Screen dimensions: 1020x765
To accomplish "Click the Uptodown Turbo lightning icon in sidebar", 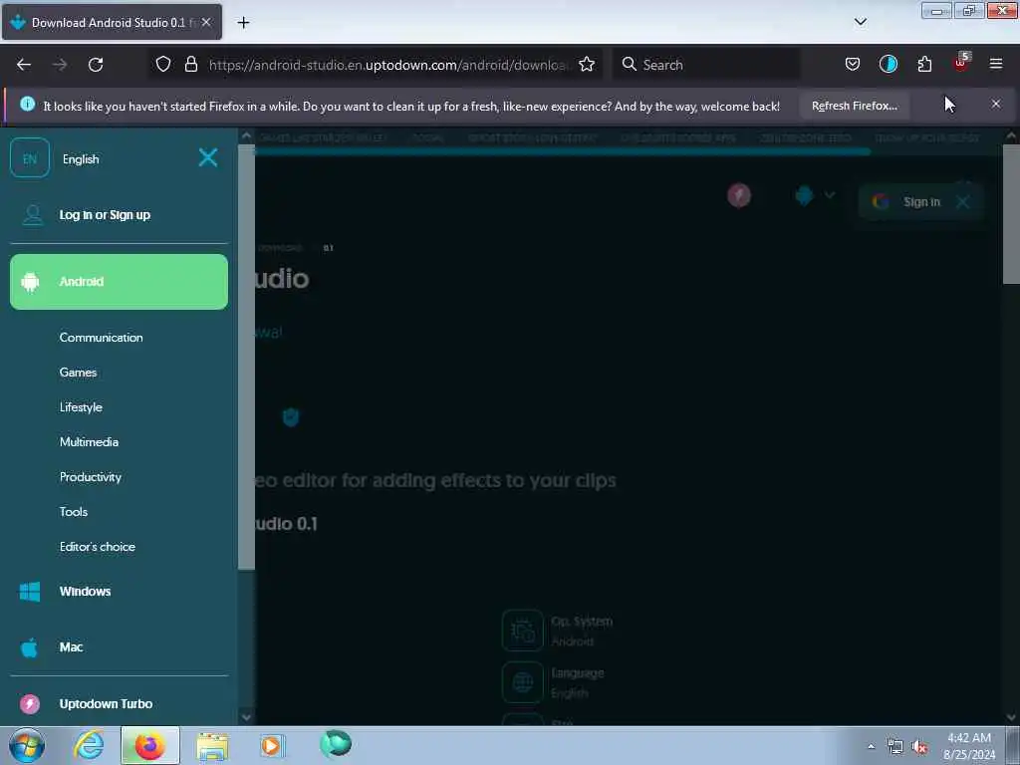I will click(30, 704).
